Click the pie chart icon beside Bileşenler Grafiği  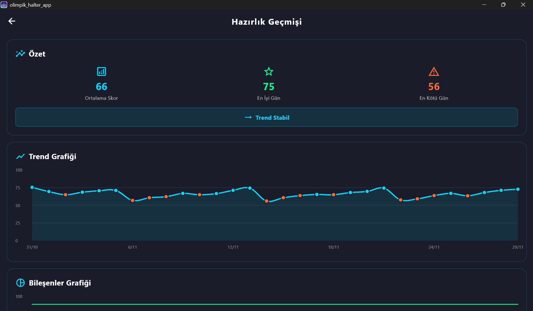20,283
